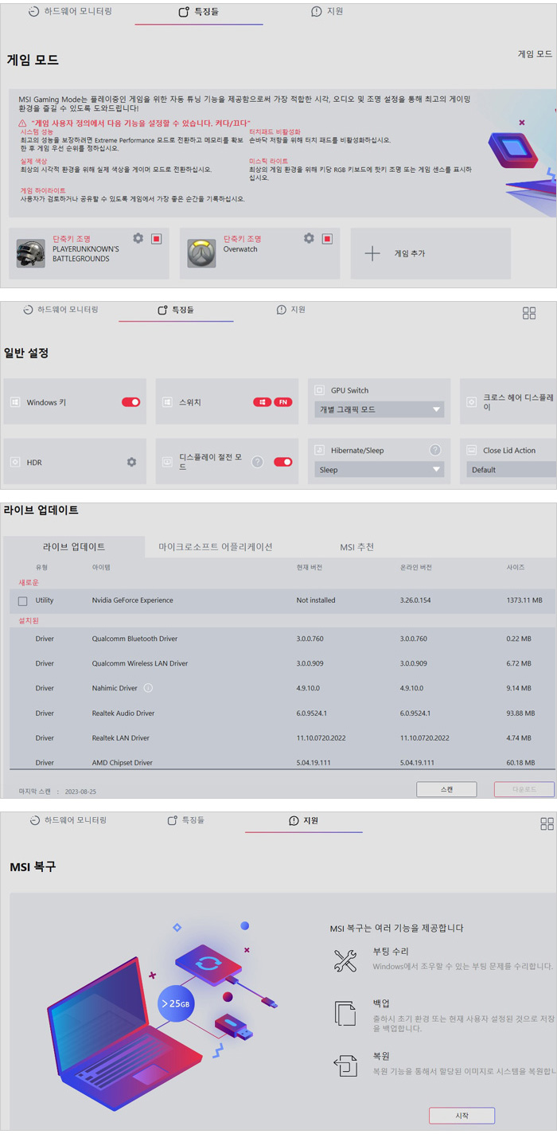Click the 스위치 tile icon
This screenshot has height=1134, width=557.
click(x=167, y=402)
